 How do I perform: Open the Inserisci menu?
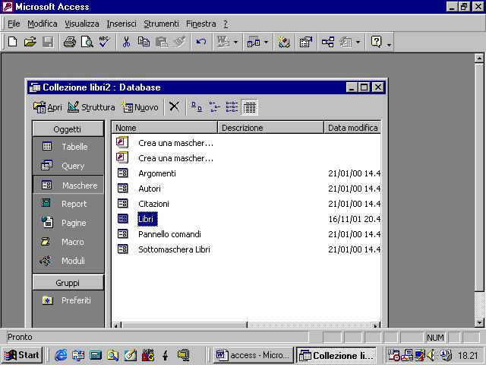pyautogui.click(x=121, y=24)
